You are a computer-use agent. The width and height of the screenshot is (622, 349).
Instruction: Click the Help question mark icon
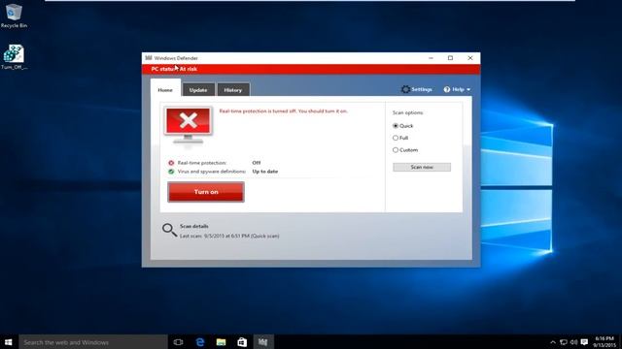[447, 89]
